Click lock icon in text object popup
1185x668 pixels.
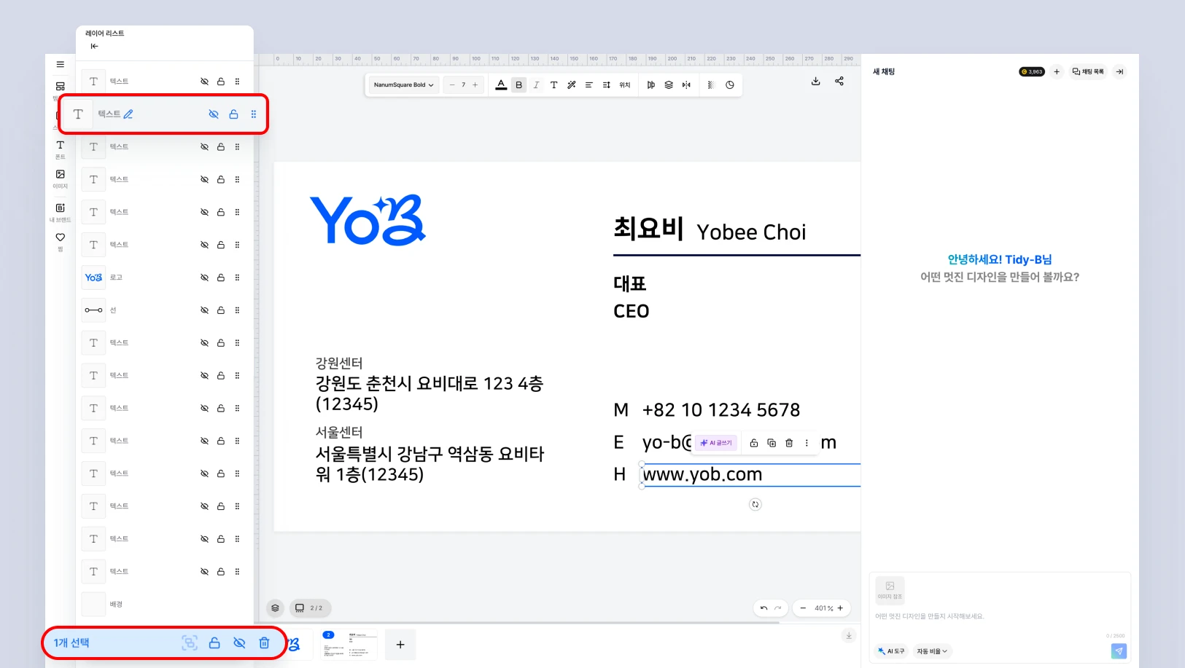pos(754,443)
